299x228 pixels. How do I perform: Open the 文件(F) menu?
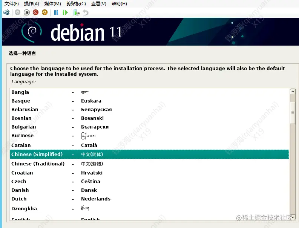tap(12, 4)
